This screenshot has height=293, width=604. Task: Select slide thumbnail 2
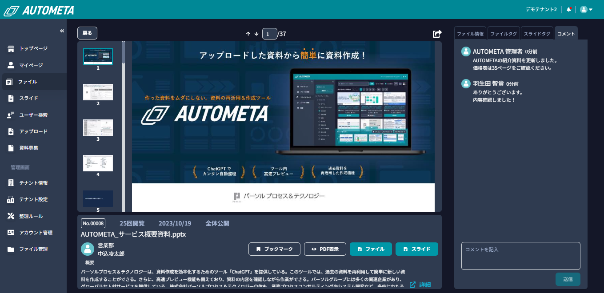pos(98,92)
